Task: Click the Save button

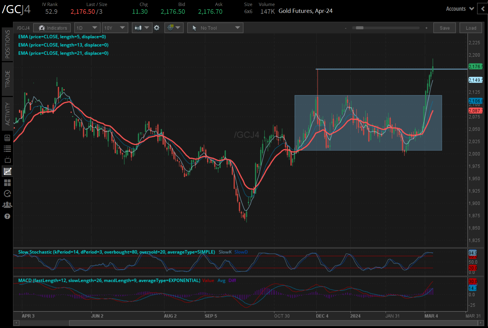Action: tap(444, 28)
